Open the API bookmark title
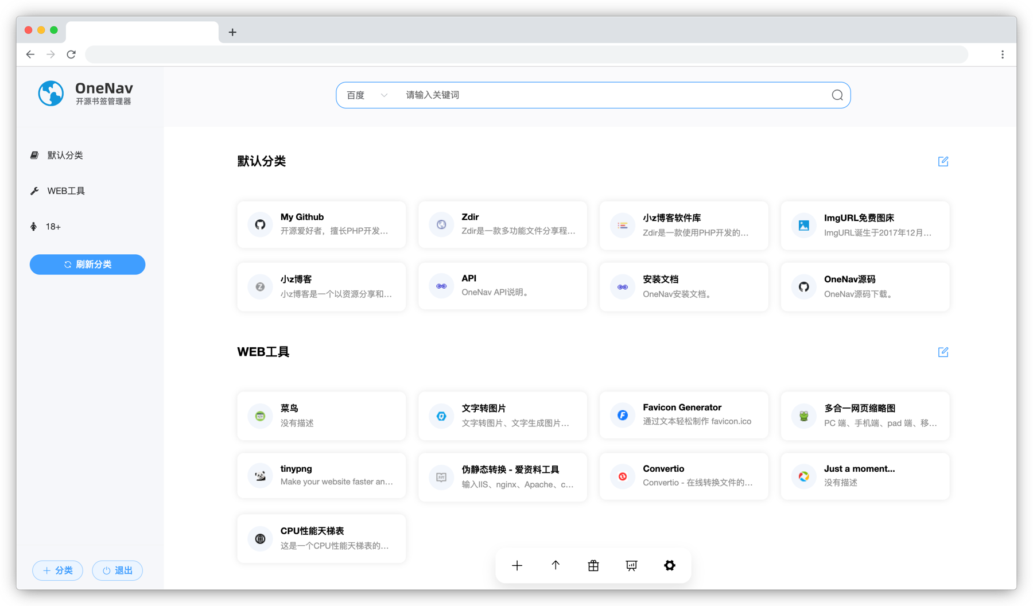The image size is (1033, 606). tap(469, 278)
